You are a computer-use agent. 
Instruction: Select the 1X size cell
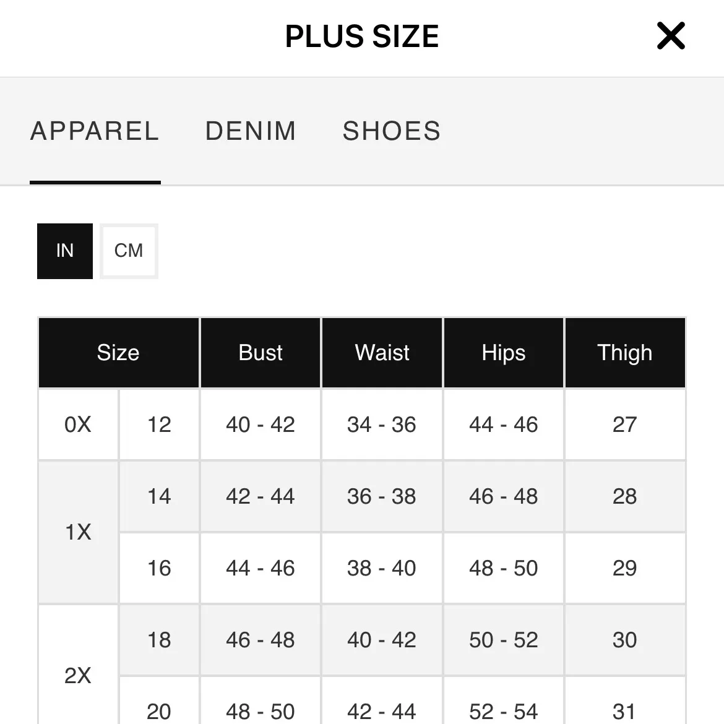[78, 532]
